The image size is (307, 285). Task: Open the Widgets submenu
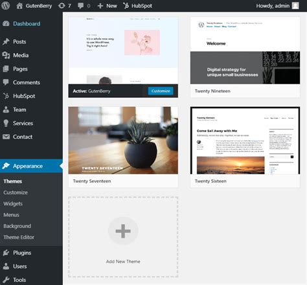click(x=13, y=203)
